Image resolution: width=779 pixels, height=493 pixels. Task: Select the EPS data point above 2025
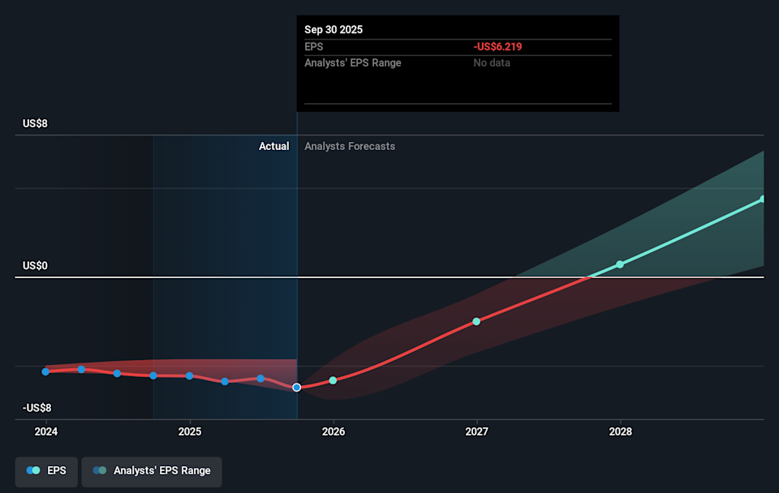click(189, 375)
